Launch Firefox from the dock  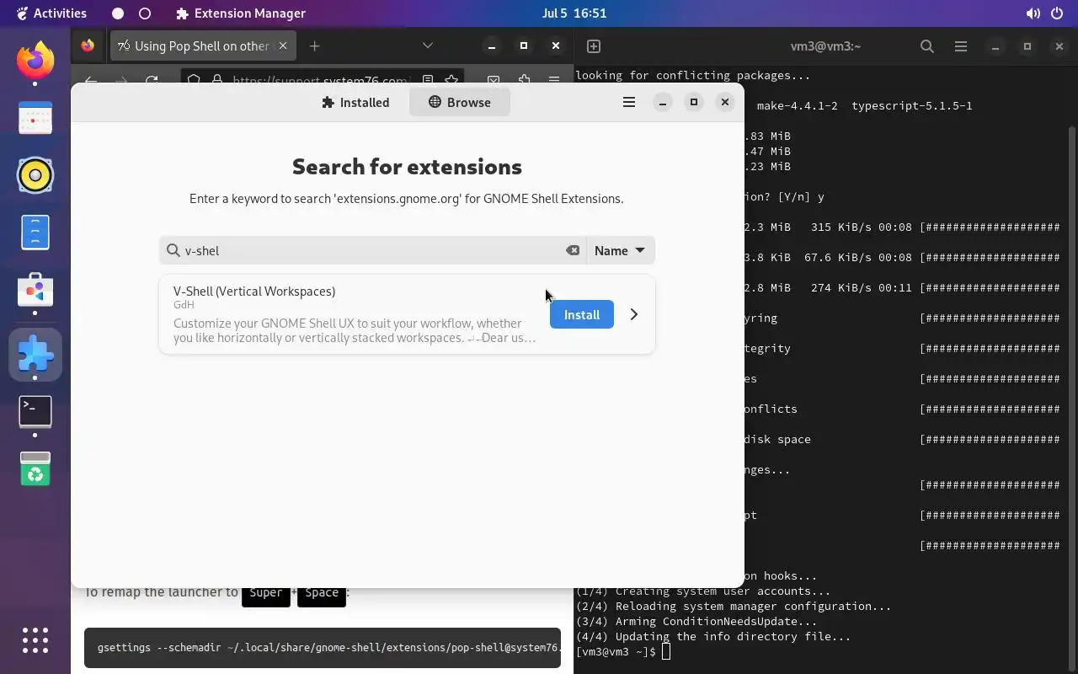(35, 60)
